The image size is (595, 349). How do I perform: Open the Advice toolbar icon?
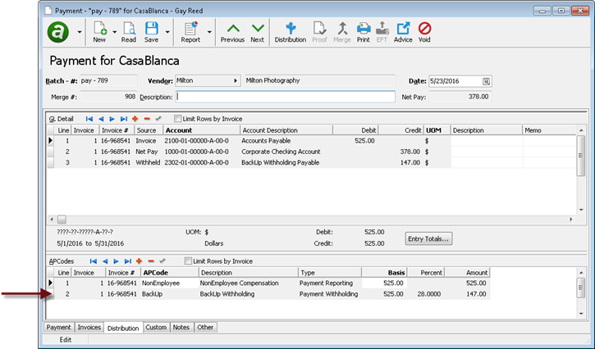(x=403, y=32)
